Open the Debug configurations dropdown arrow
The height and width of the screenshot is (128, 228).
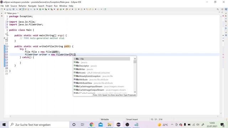pos(37,9)
